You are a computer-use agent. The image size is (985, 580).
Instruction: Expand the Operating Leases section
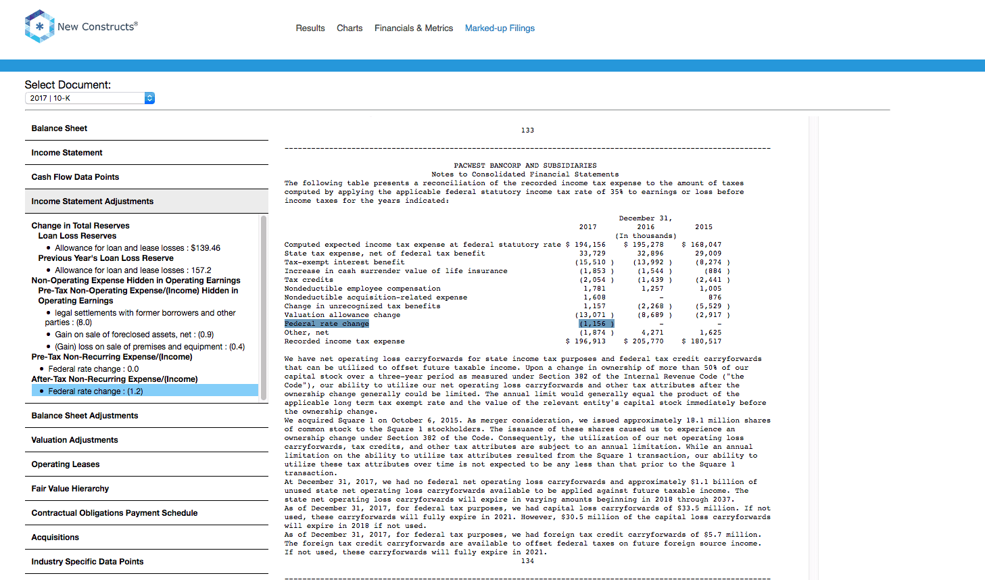click(147, 464)
